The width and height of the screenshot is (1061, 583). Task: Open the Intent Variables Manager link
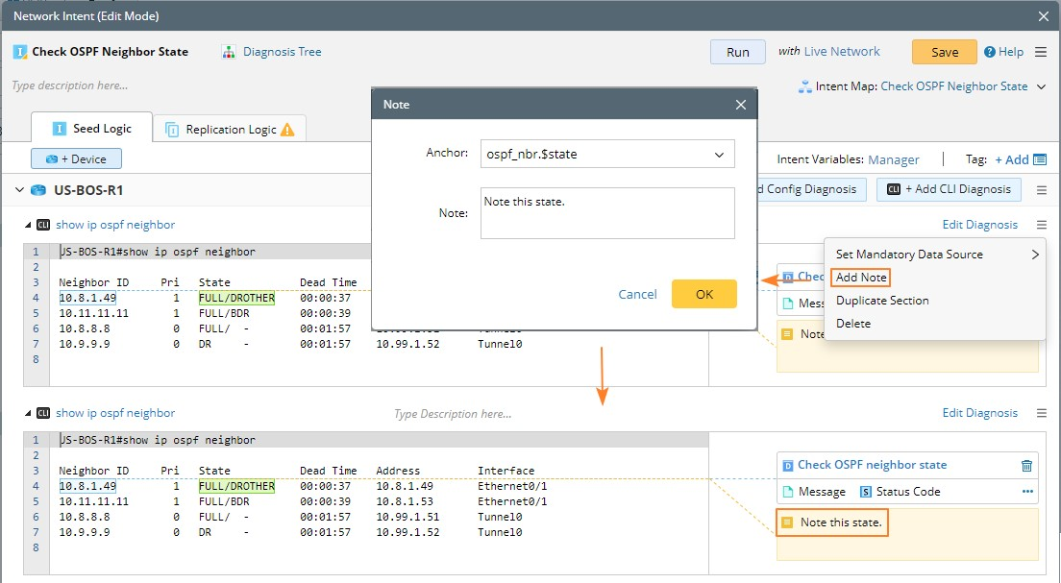[893, 159]
